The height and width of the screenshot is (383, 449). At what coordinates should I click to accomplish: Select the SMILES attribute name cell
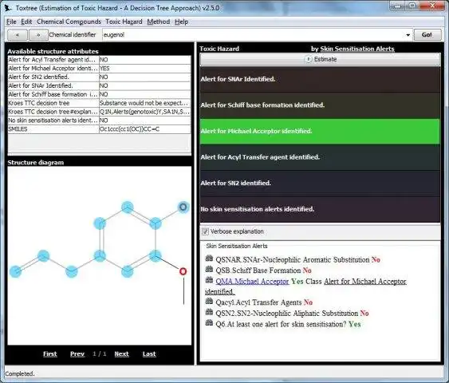(x=53, y=129)
